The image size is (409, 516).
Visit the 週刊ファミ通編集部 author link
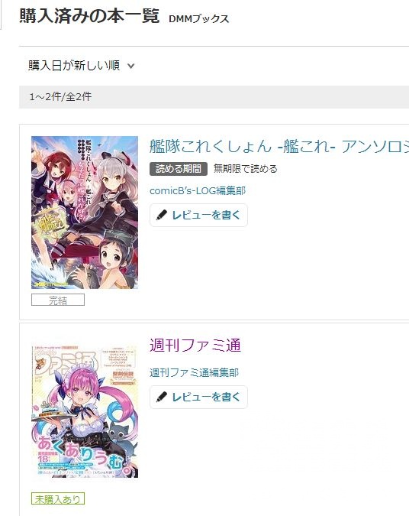click(x=194, y=372)
